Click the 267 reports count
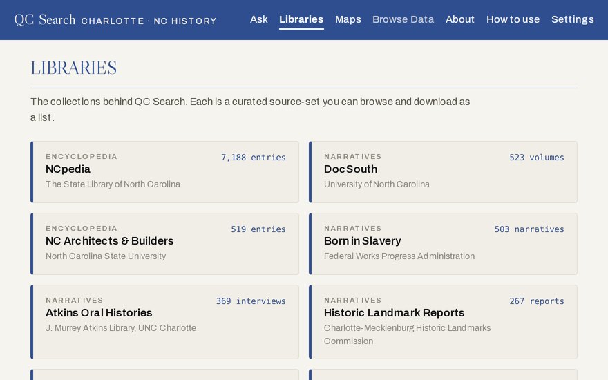Viewport: 608px width, 380px height. point(537,301)
